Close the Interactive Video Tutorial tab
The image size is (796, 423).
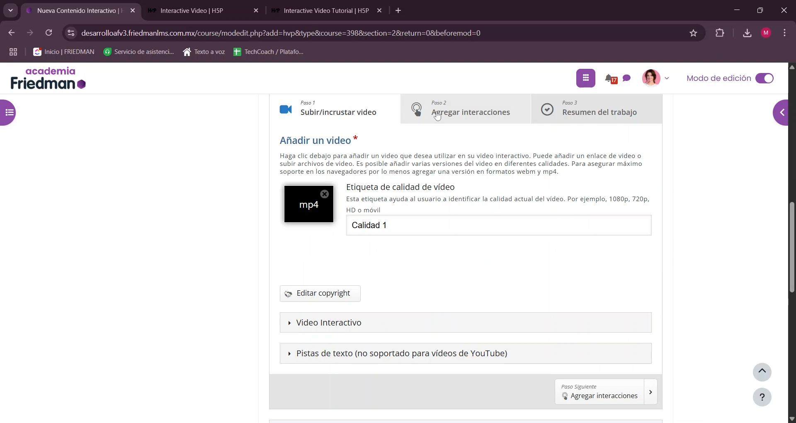[379, 11]
